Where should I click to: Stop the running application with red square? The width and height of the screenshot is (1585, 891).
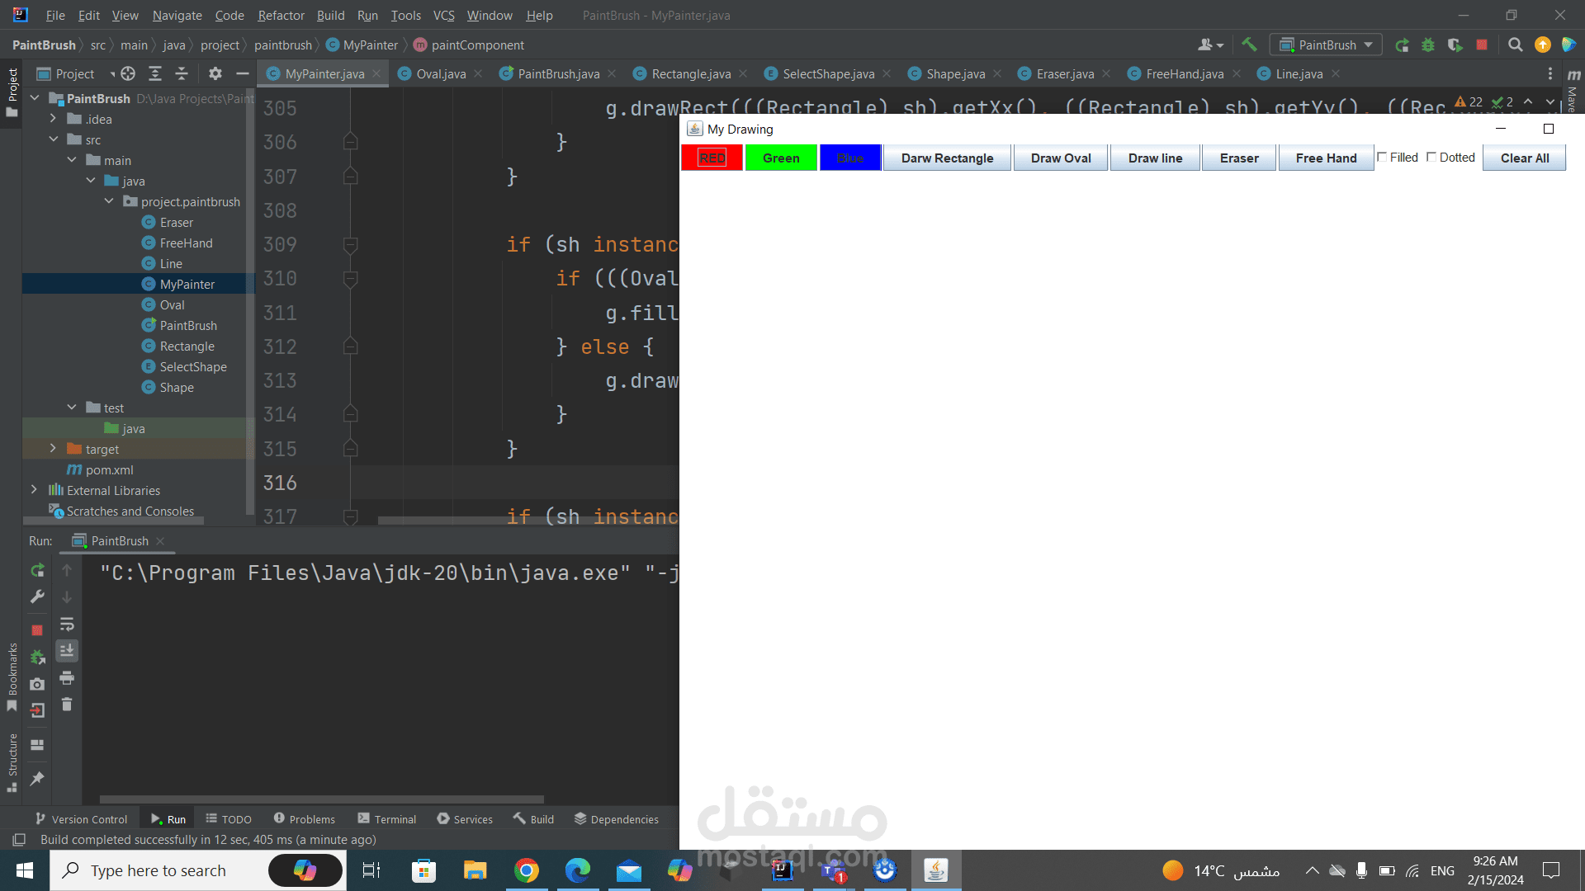click(x=1482, y=45)
